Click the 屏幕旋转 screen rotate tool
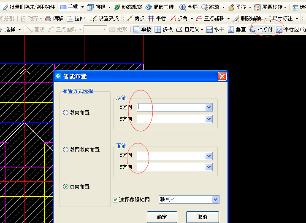 268,7
